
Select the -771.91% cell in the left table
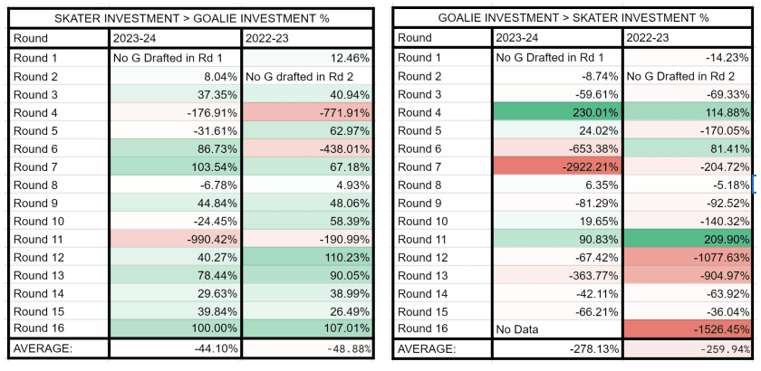click(x=307, y=112)
